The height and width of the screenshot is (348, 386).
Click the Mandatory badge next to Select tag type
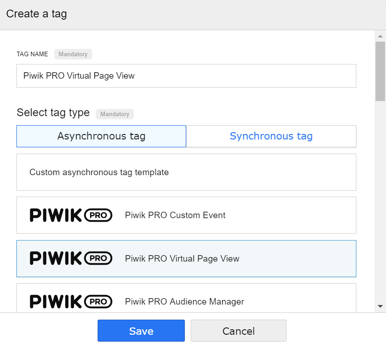pos(115,114)
